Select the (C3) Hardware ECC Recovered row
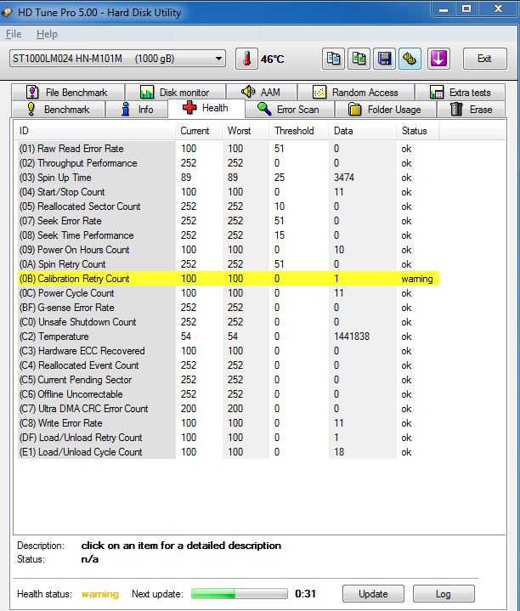 [x=229, y=351]
